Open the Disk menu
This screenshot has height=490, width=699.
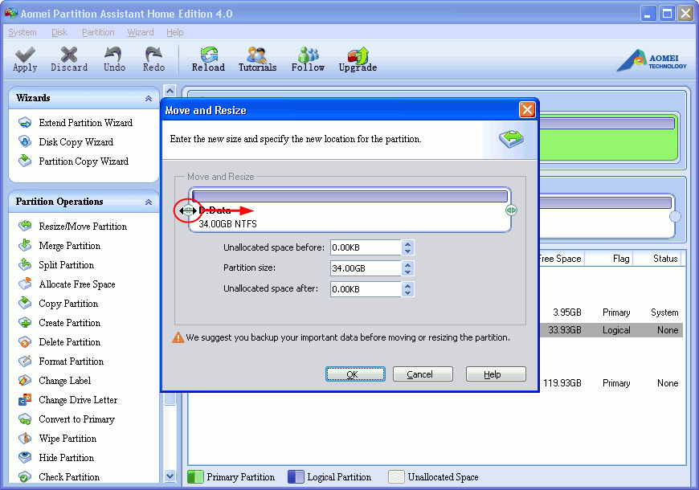pyautogui.click(x=59, y=32)
